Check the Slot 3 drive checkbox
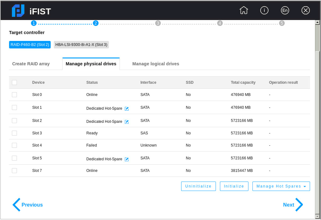The height and width of the screenshot is (220, 321). tap(14, 133)
